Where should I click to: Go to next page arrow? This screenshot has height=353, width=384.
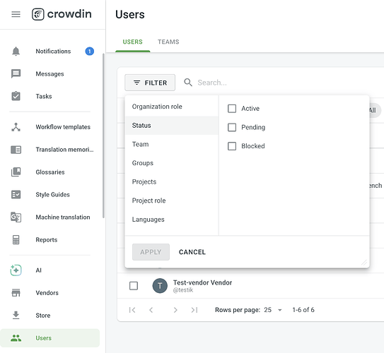coord(175,310)
